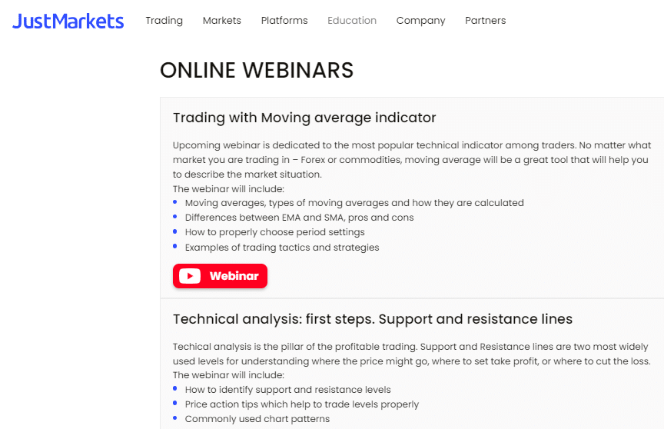Open the Markets menu
This screenshot has height=429, width=664.
221,20
